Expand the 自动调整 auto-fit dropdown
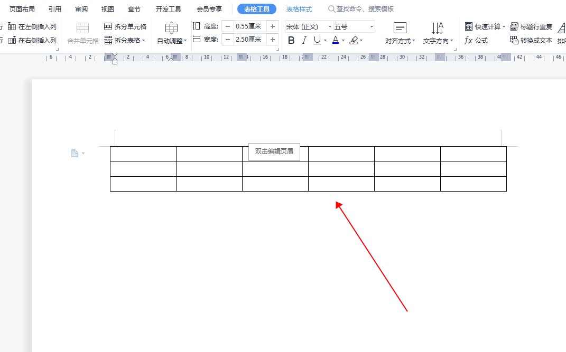566x352 pixels. [172, 40]
